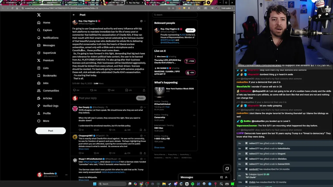
Task: Open more options on Clay Higgins post
Action: pyautogui.click(x=145, y=21)
